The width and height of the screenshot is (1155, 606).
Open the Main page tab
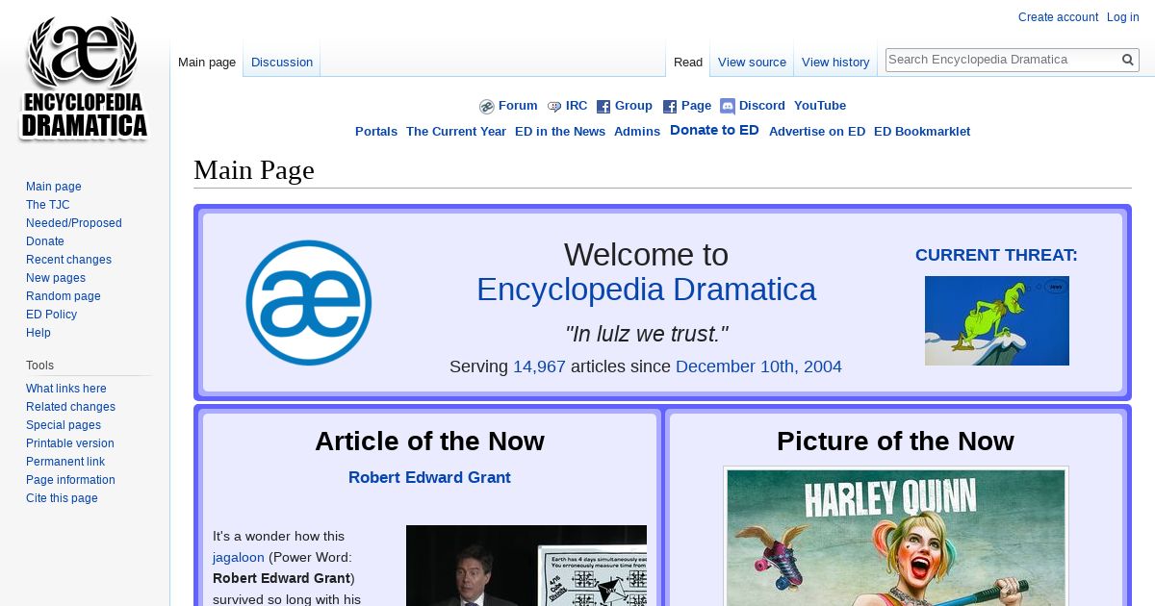(x=207, y=62)
